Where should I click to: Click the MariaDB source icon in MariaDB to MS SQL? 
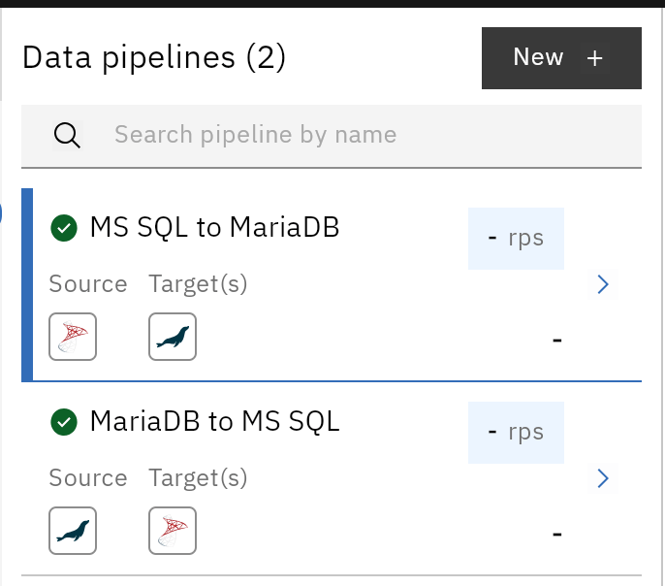click(x=73, y=531)
